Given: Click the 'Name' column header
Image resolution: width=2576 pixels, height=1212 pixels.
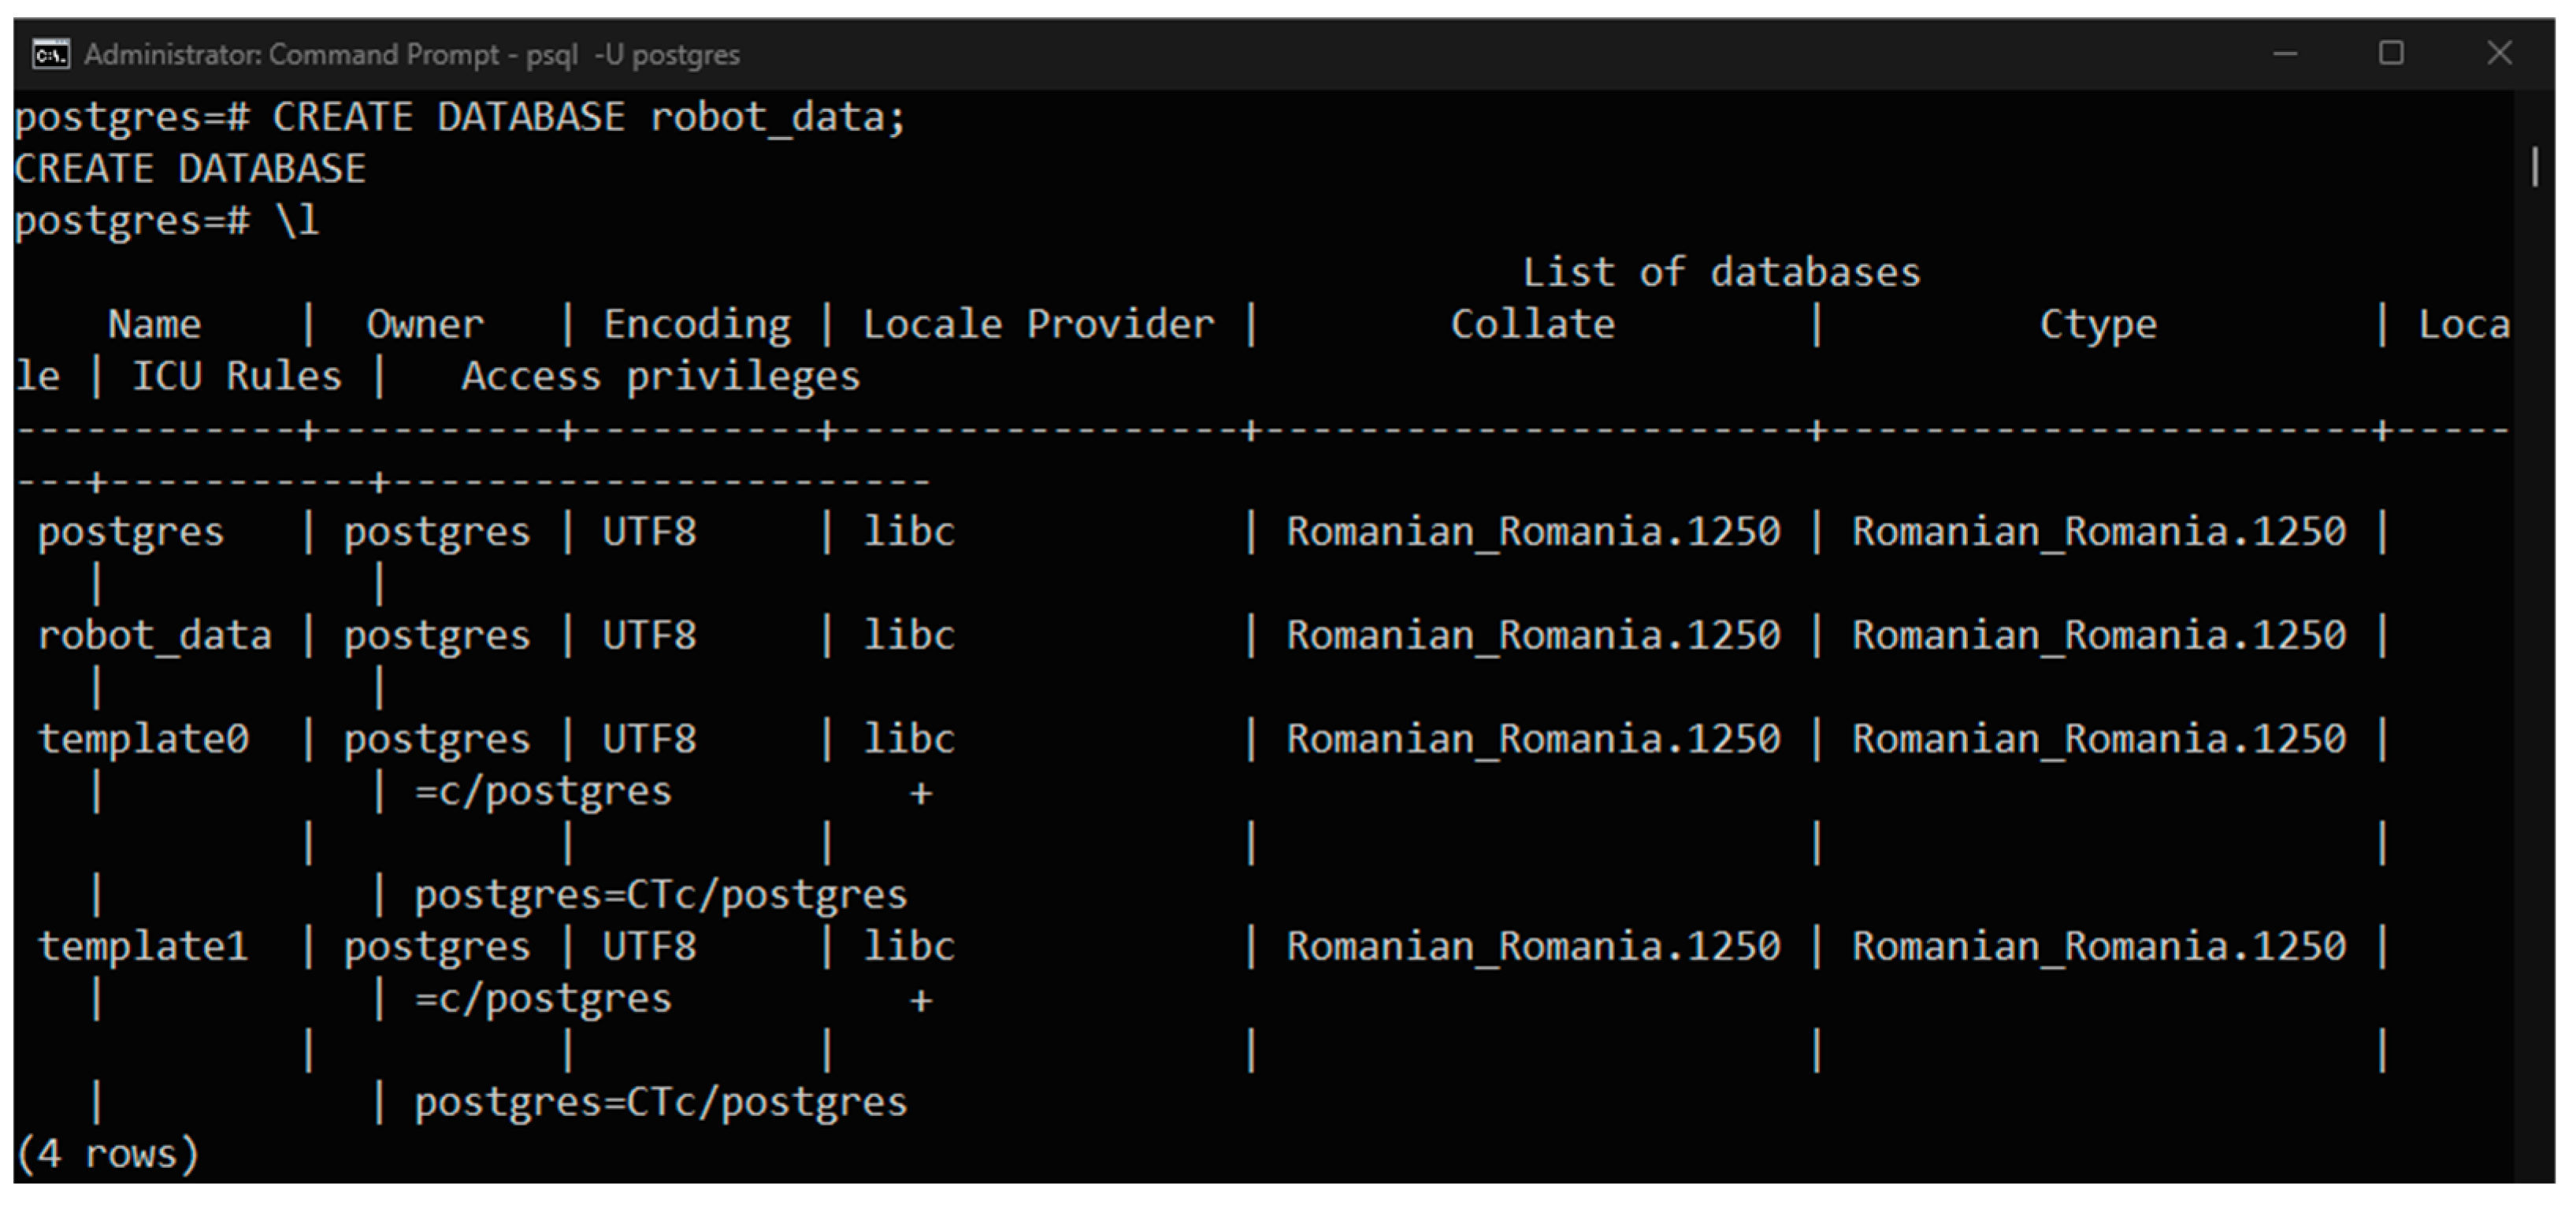Looking at the screenshot, I should [154, 324].
